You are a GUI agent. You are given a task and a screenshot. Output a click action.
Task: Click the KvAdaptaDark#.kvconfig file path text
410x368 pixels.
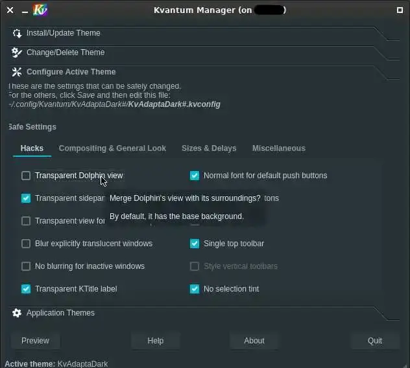point(114,104)
